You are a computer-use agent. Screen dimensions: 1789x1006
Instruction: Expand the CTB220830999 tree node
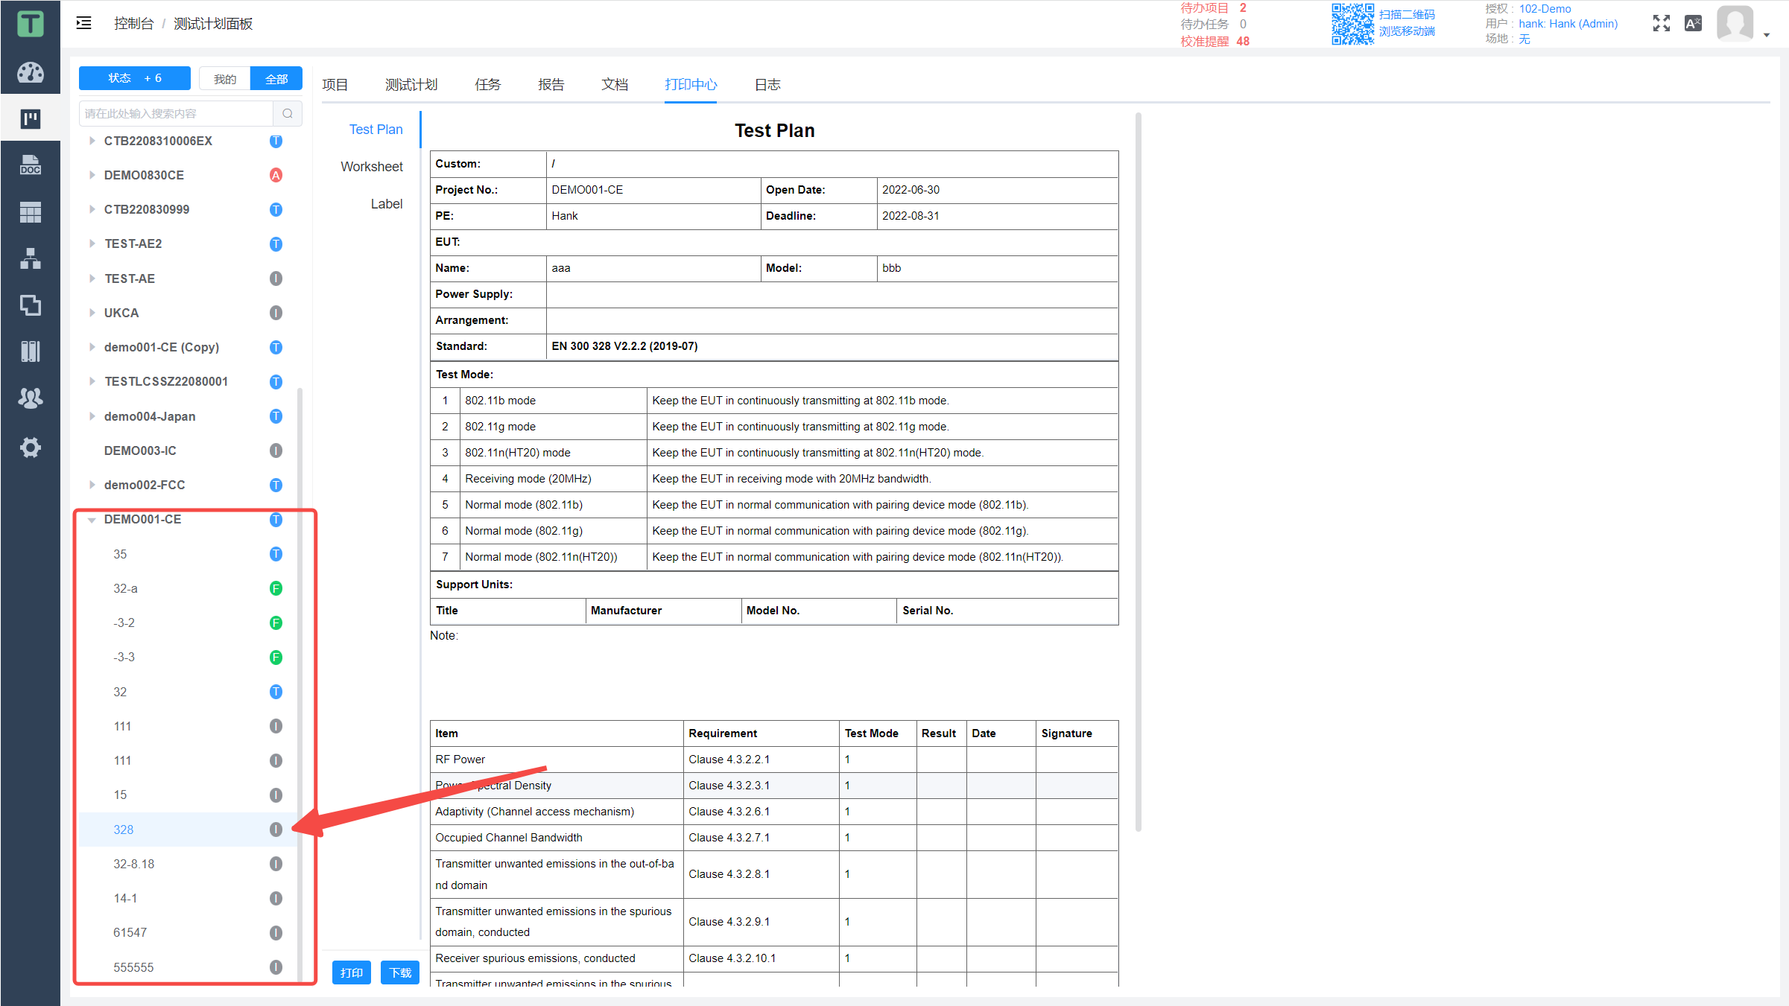pos(92,209)
